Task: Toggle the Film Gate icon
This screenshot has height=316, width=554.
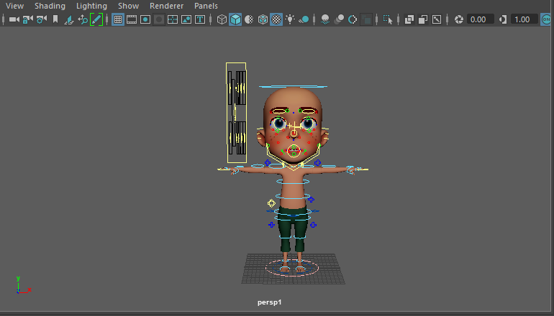Action: pos(132,19)
